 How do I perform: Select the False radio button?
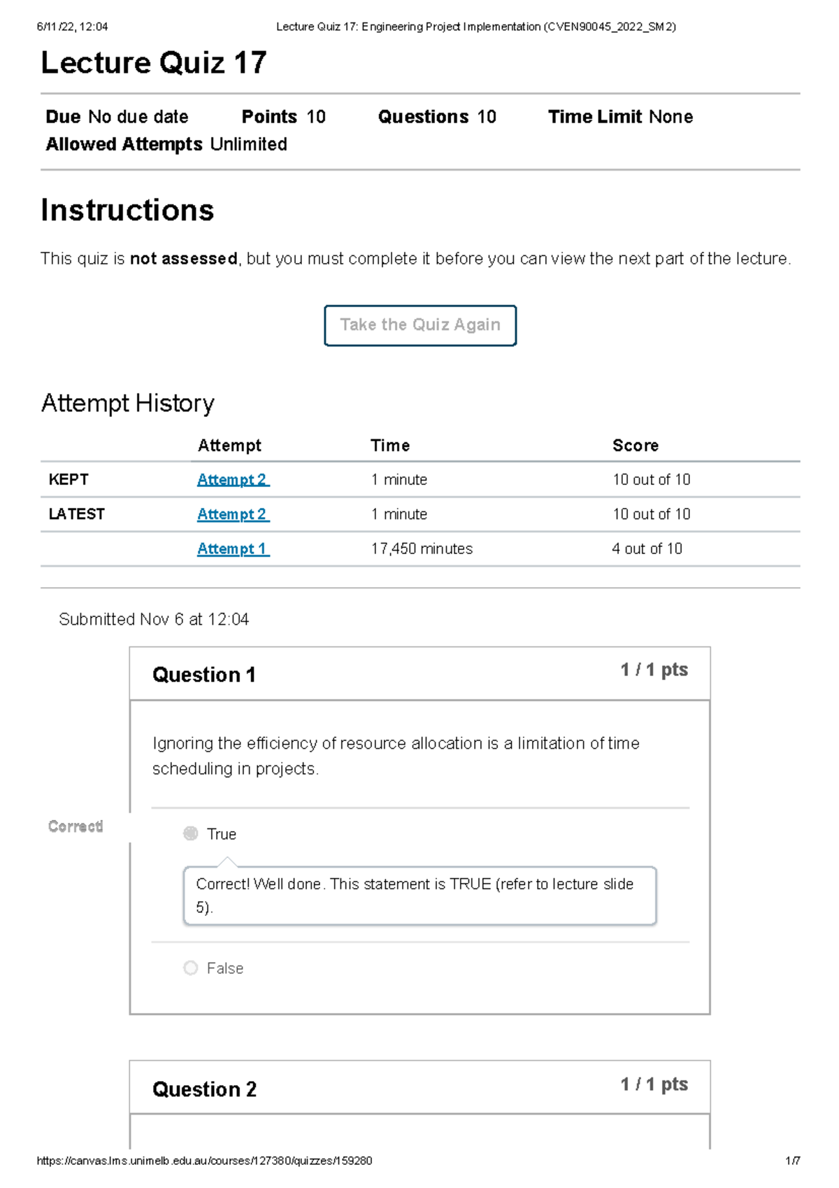click(x=190, y=968)
